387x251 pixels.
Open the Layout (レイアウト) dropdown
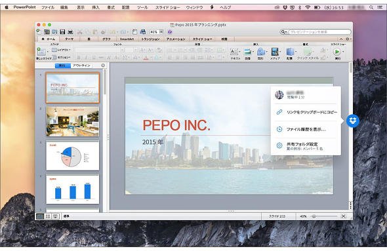point(61,50)
